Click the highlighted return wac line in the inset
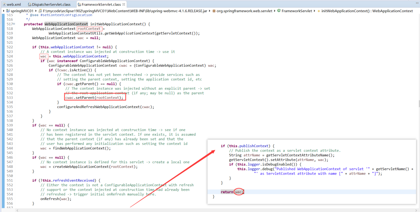Viewport: 420px width, 212px height. (233, 192)
